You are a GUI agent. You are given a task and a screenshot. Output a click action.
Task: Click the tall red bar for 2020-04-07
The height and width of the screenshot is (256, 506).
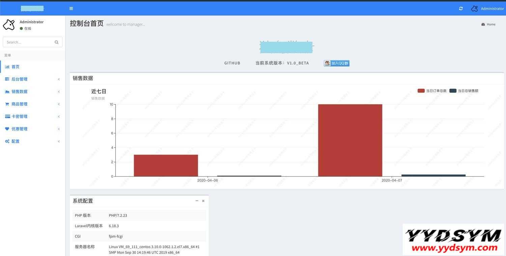(350, 140)
